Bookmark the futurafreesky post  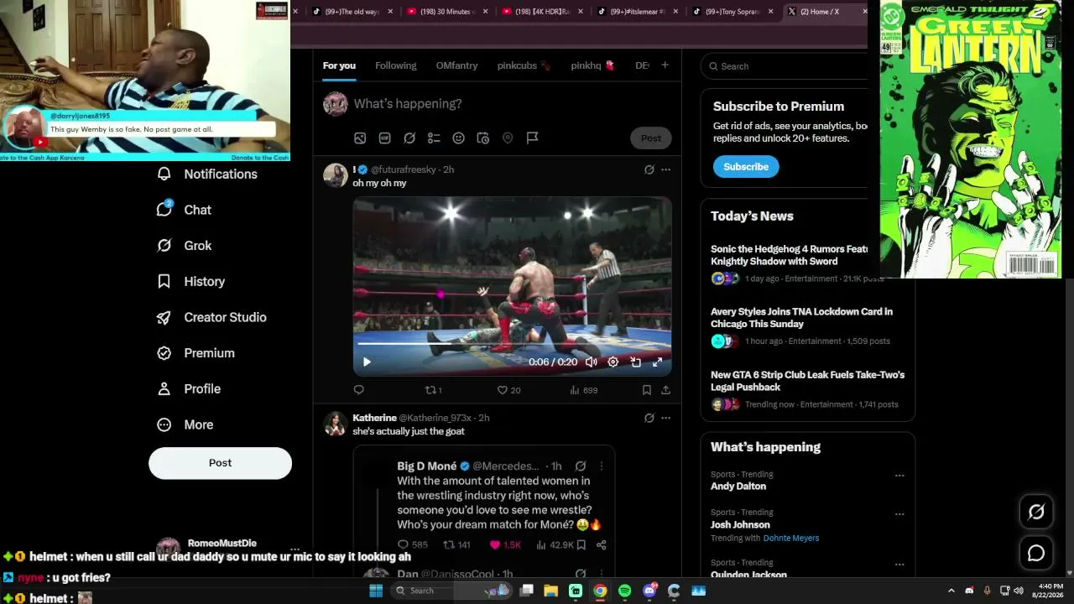[647, 390]
